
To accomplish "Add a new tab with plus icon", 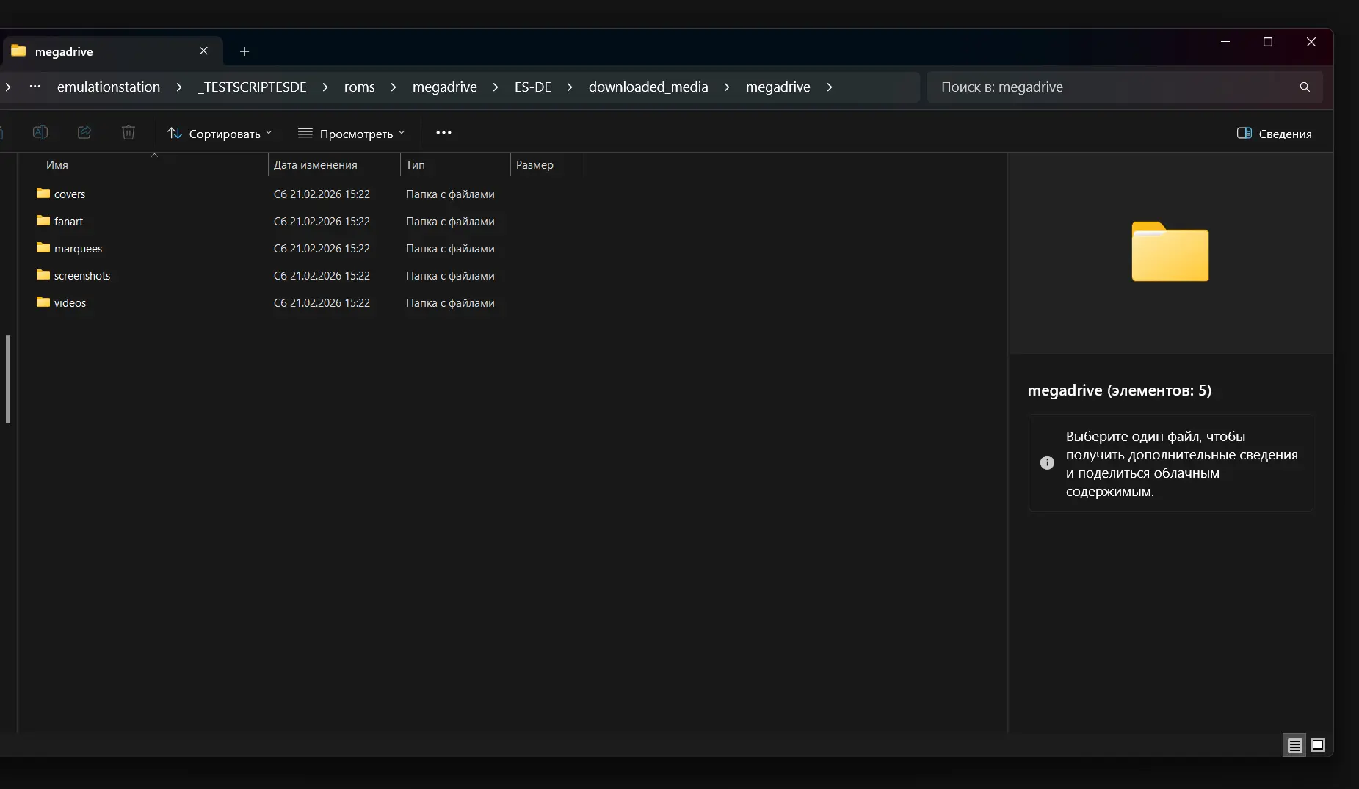I will tap(244, 51).
